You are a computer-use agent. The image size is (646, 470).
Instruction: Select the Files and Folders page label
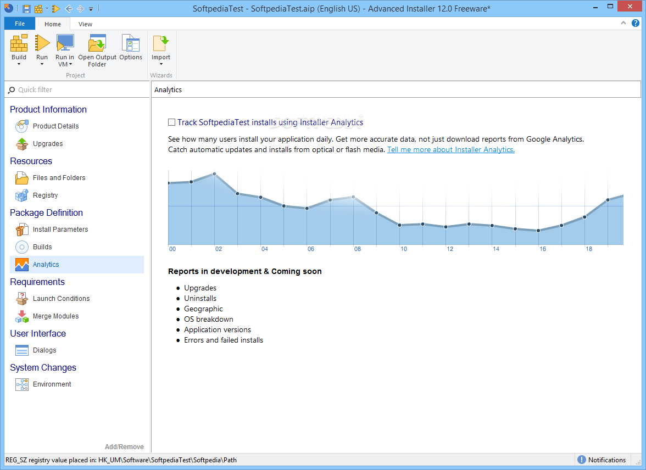[x=59, y=178]
